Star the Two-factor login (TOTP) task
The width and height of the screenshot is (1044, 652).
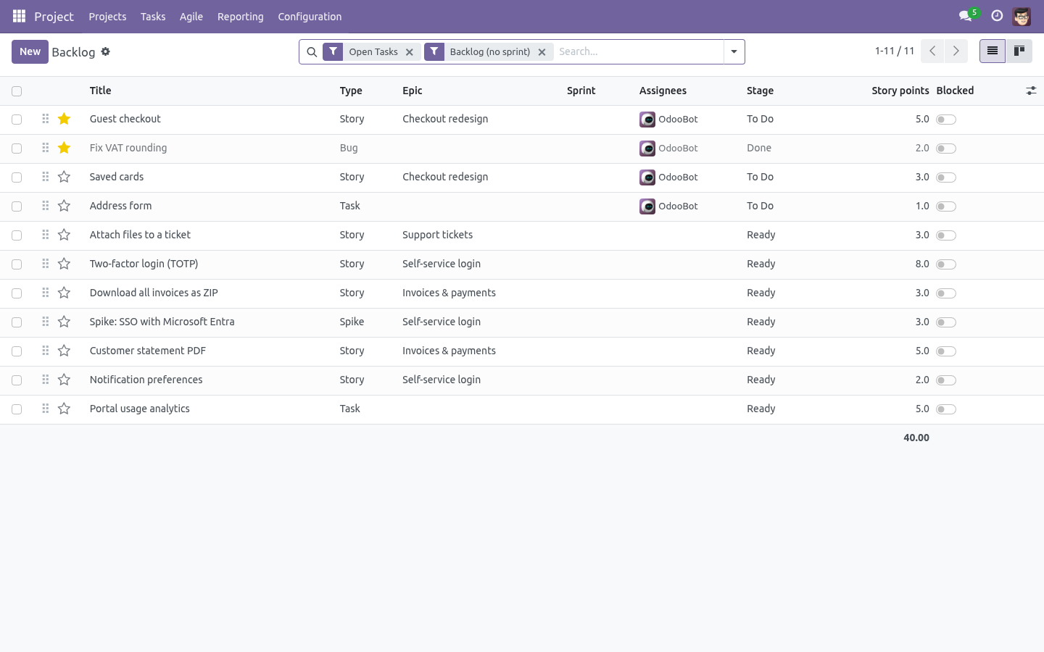click(x=64, y=264)
